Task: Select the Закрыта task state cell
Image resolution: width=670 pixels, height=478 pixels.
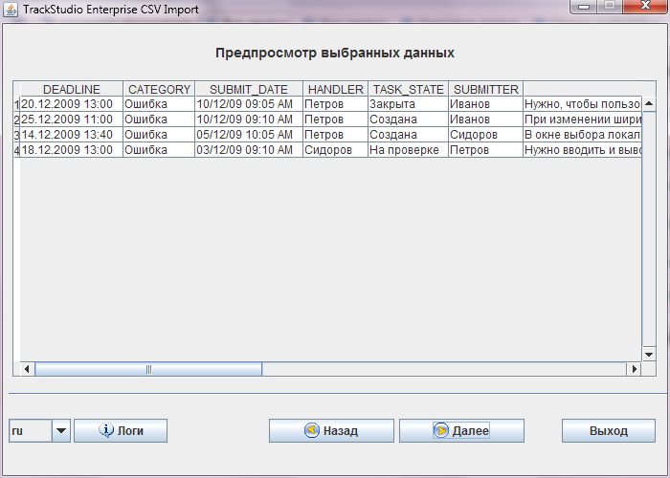Action: [x=408, y=104]
